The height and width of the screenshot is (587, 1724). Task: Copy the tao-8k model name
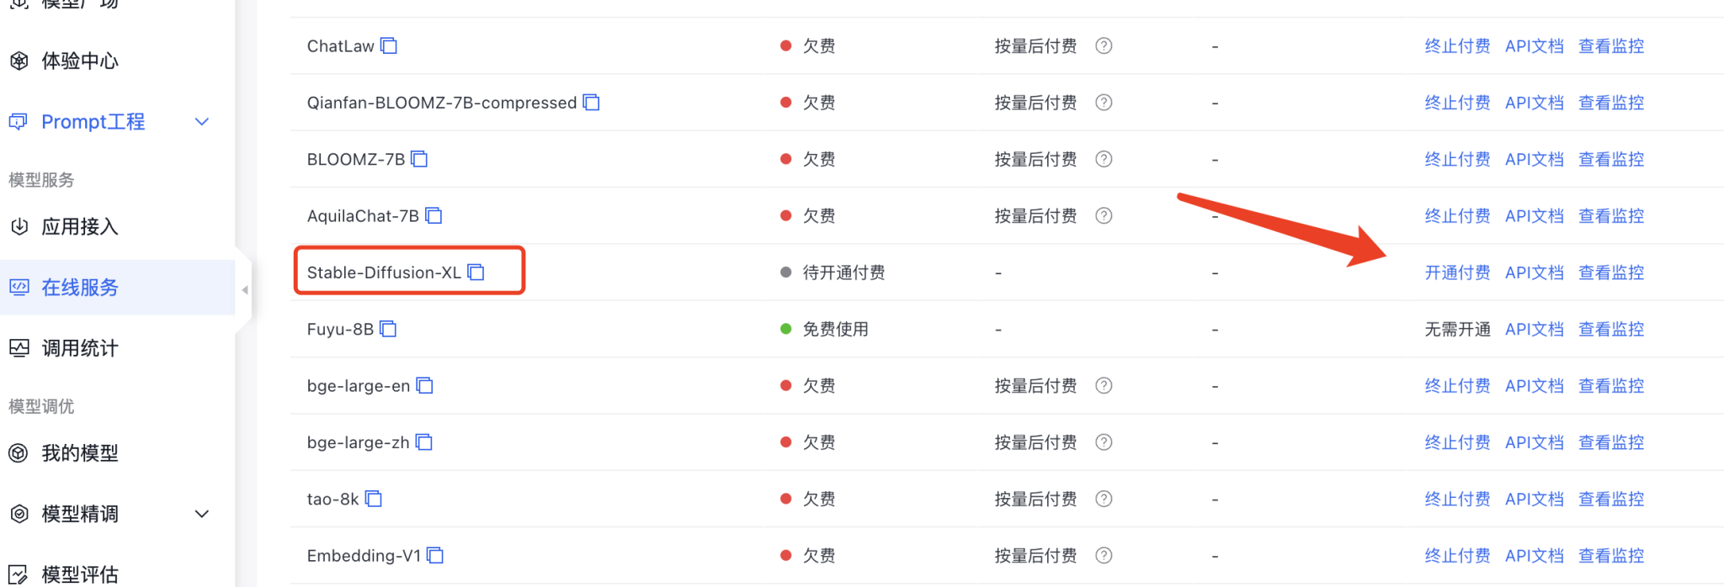374,500
